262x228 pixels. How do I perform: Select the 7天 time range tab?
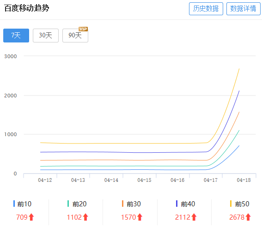pyautogui.click(x=16, y=36)
